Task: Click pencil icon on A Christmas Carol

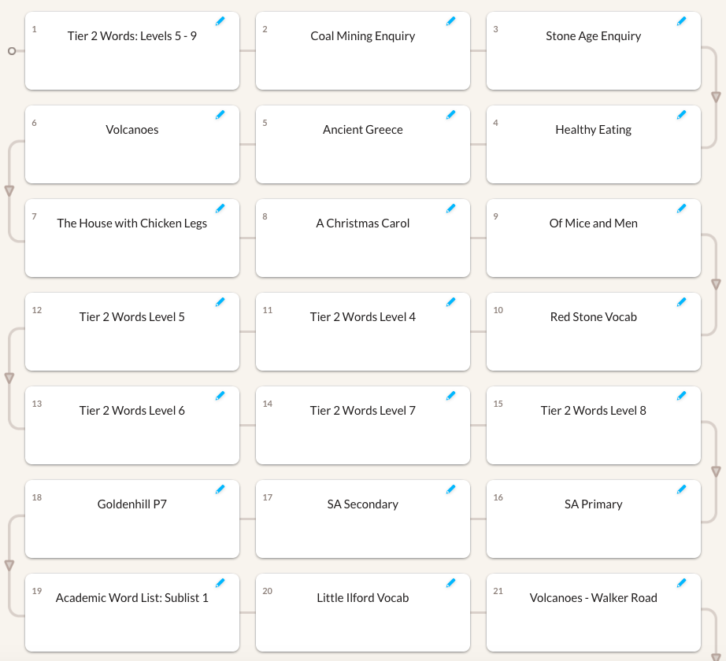Action: click(450, 209)
